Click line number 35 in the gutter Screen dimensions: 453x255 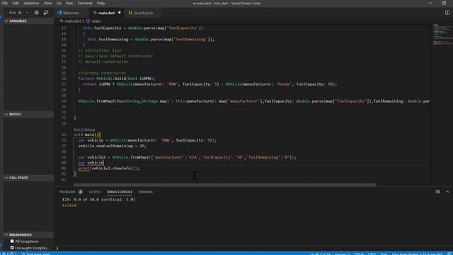point(64,135)
